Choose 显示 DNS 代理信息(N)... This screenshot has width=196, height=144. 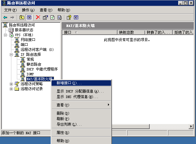[x=81, y=97]
